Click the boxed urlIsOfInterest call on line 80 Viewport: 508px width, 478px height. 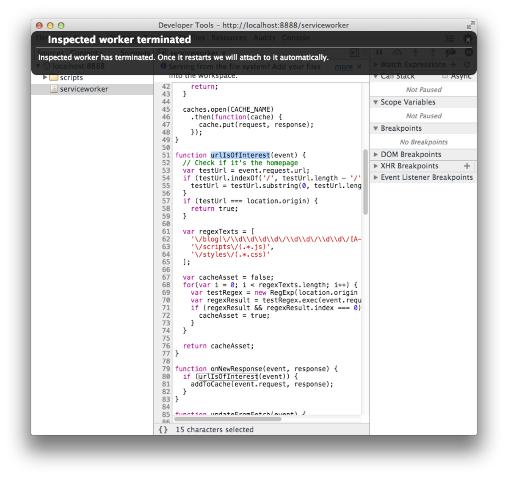228,376
